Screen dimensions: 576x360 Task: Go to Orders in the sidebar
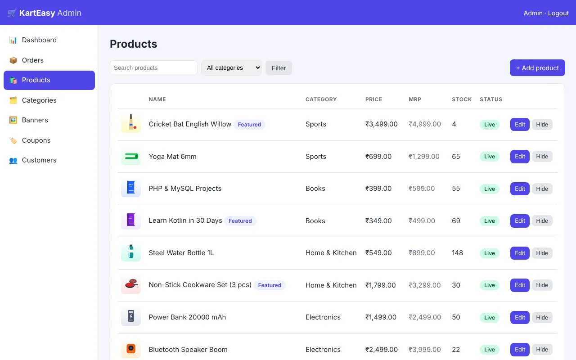49,60
